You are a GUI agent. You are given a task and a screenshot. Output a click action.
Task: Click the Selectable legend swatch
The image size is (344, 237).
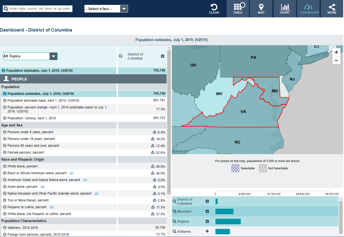pos(235,168)
